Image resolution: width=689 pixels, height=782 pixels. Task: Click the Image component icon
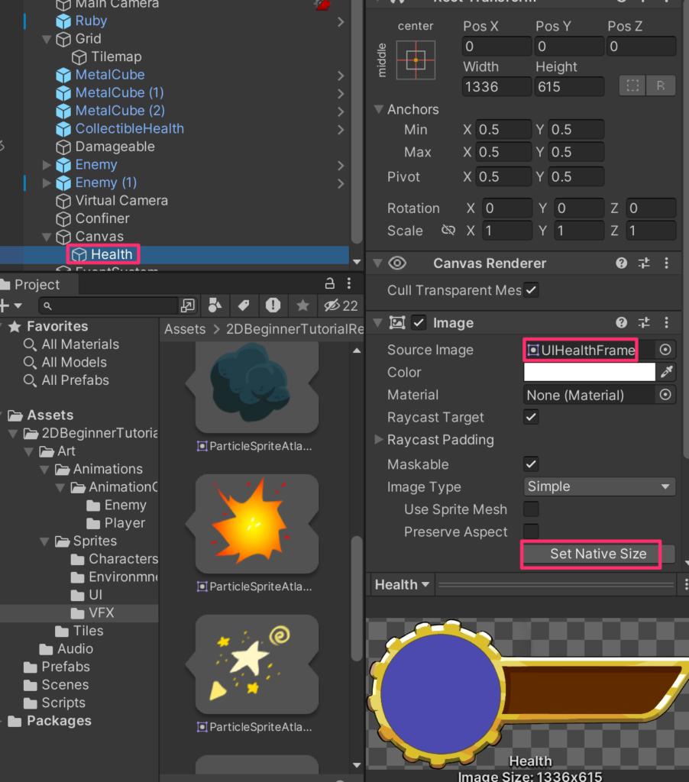397,323
